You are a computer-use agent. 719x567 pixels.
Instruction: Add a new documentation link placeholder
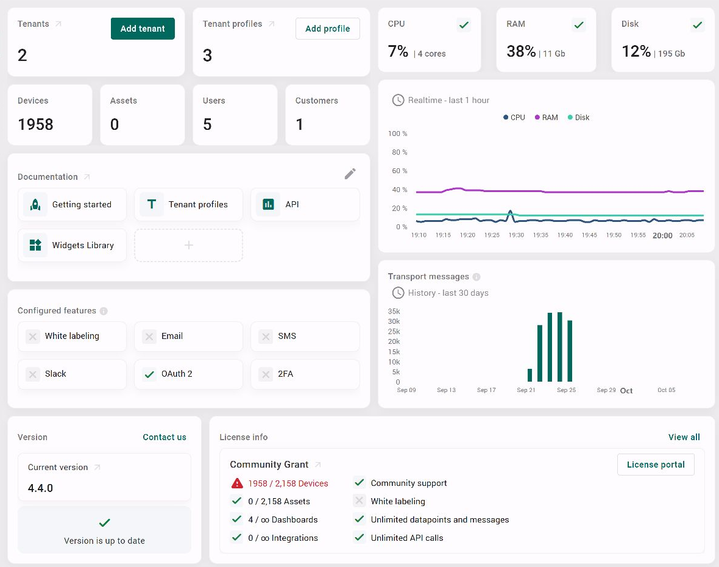click(x=188, y=246)
